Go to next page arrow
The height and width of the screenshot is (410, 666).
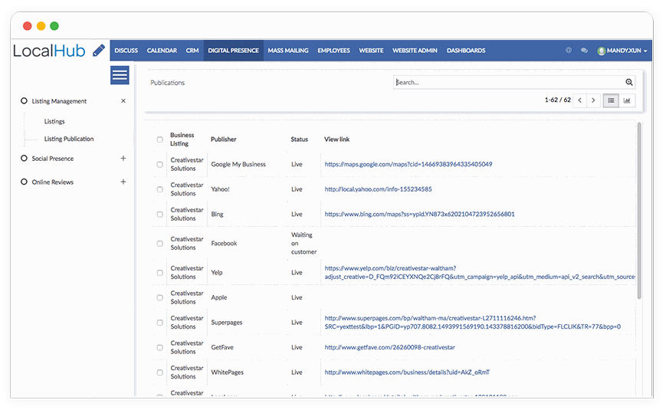click(593, 100)
